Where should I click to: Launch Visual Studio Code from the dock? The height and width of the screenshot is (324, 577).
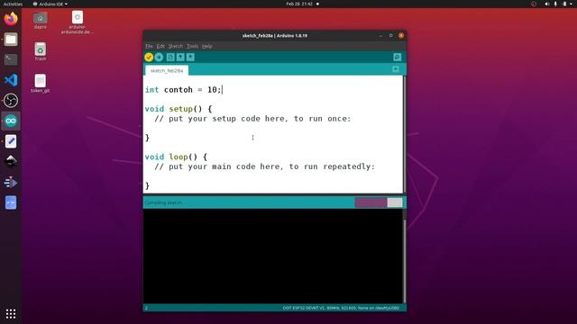(x=11, y=80)
